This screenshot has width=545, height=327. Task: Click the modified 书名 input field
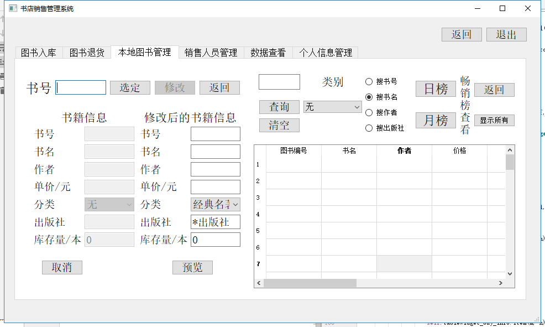[x=216, y=152]
